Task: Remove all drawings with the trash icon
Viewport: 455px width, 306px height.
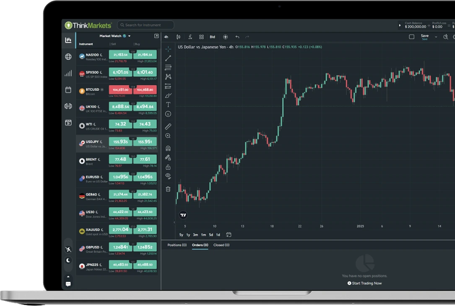Action: (x=168, y=189)
